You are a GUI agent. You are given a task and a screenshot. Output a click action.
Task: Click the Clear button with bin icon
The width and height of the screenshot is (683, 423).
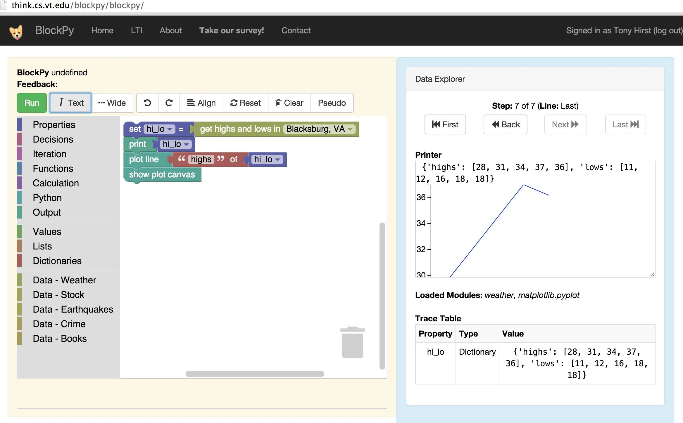(x=289, y=103)
